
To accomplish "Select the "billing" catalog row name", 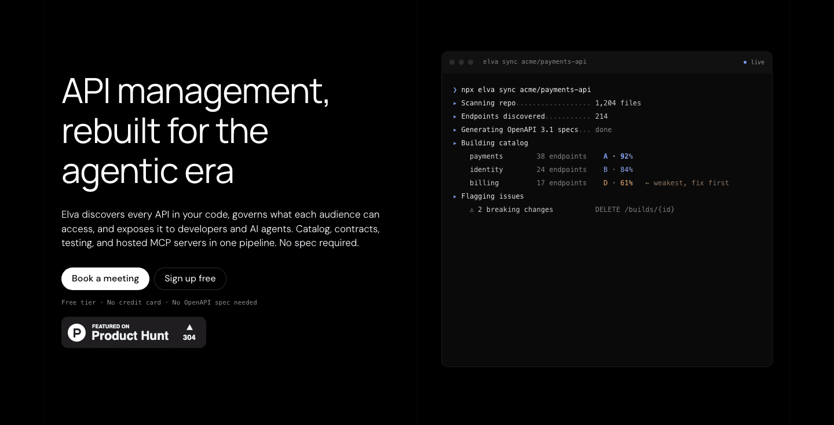I will pos(484,183).
